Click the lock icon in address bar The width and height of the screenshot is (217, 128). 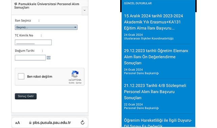click(x=30, y=123)
